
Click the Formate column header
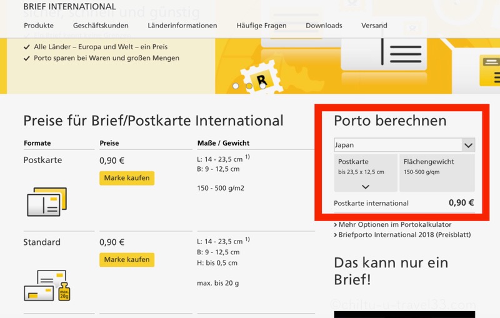37,143
